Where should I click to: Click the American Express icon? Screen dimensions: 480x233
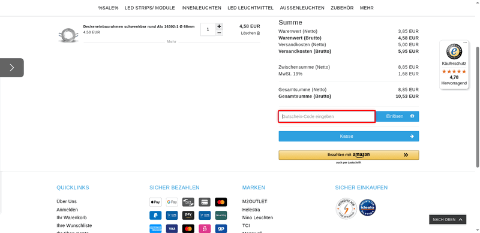pos(155,229)
